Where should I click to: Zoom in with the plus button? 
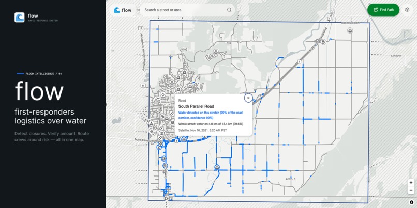[411, 183]
